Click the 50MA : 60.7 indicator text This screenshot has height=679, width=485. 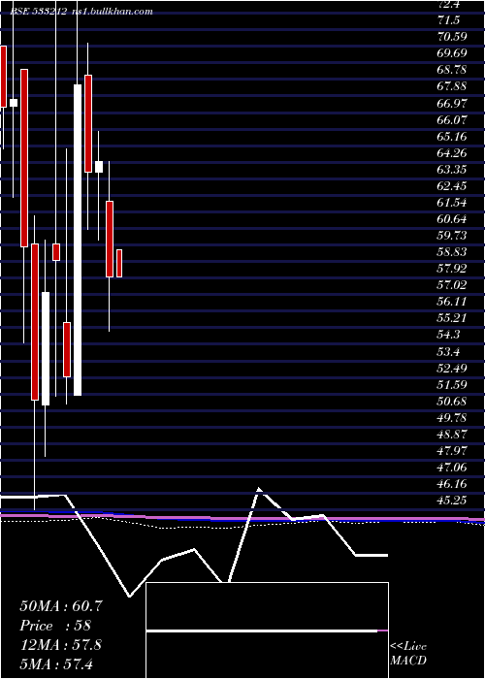61,606
